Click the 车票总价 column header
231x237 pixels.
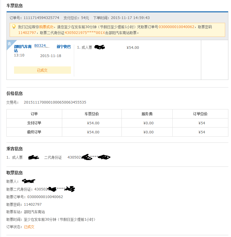click(92, 114)
